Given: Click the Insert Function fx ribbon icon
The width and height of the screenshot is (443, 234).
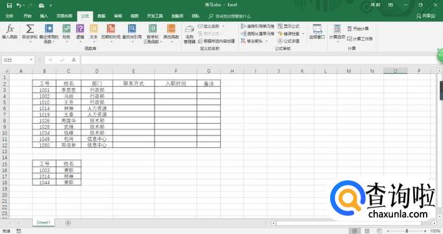Looking at the screenshot, I should click(x=10, y=32).
